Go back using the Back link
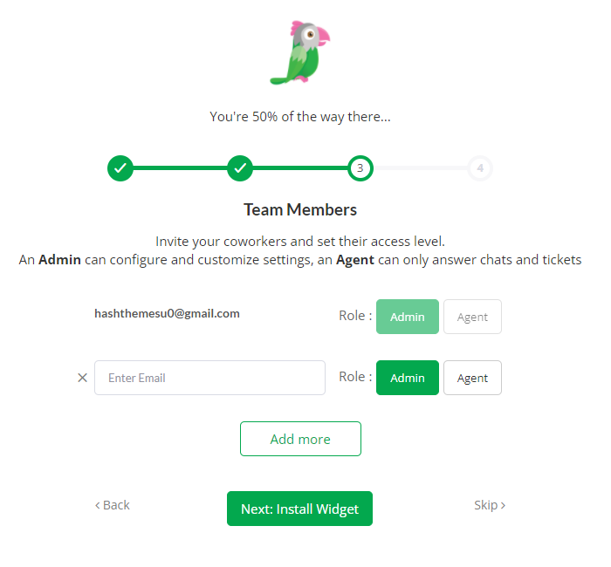The height and width of the screenshot is (567, 611). point(113,505)
